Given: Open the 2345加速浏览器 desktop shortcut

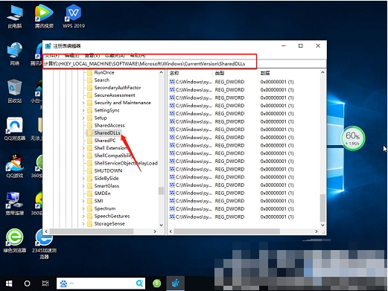Looking at the screenshot, I should point(44,243).
